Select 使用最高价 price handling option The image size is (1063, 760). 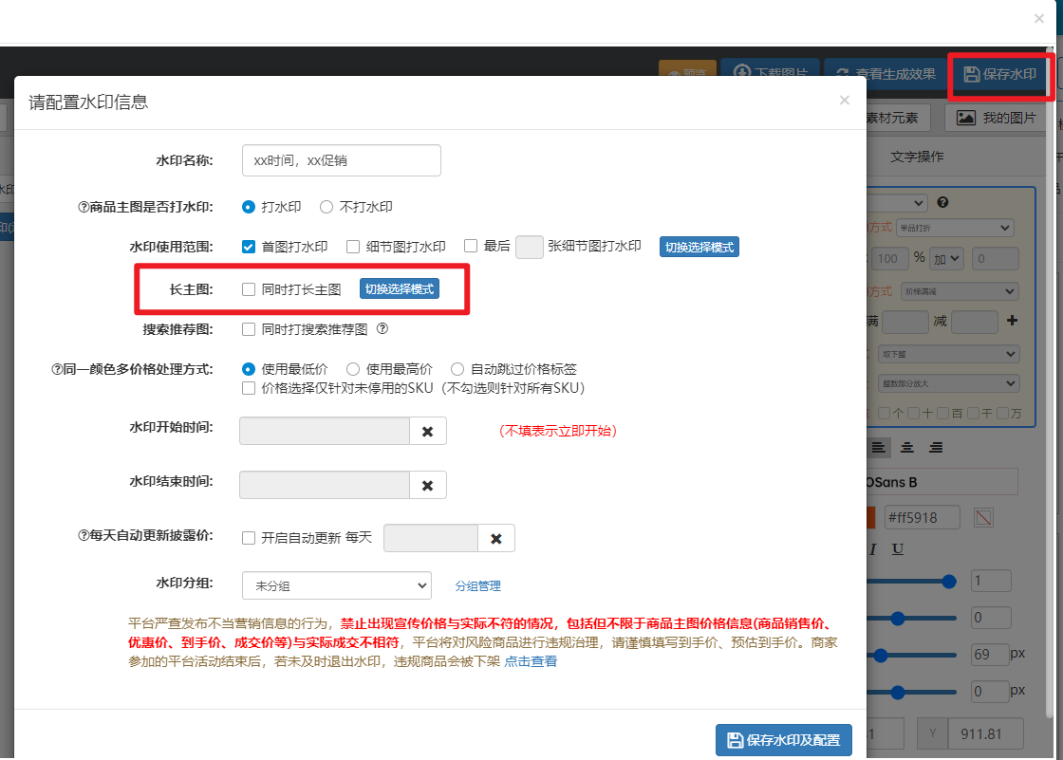point(353,369)
